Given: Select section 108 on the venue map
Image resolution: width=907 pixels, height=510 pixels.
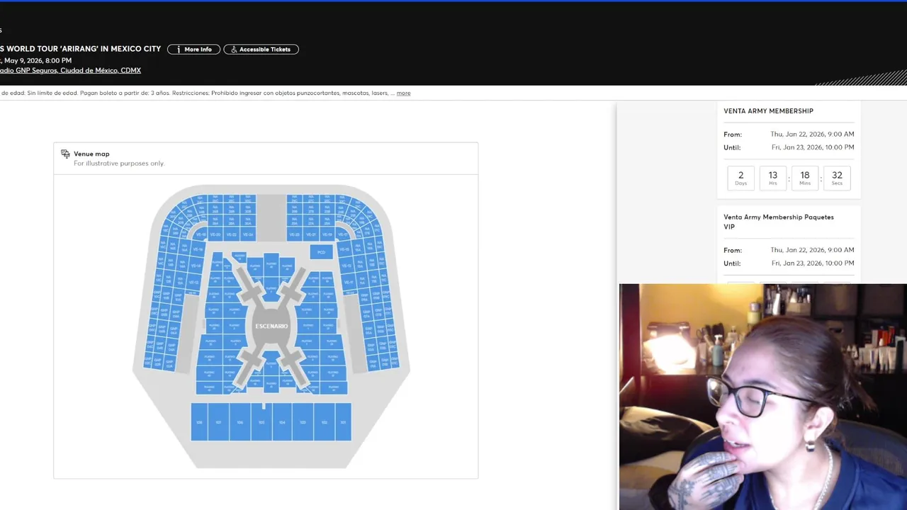Looking at the screenshot, I should (199, 421).
